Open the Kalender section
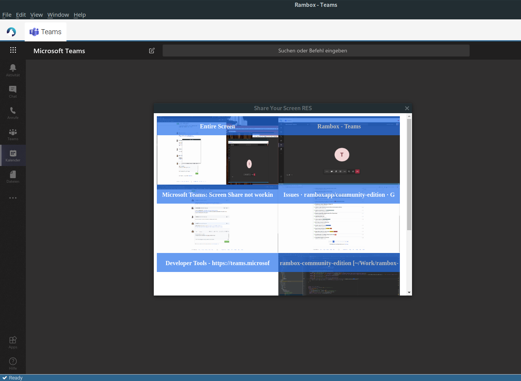The height and width of the screenshot is (381, 521). (13, 155)
